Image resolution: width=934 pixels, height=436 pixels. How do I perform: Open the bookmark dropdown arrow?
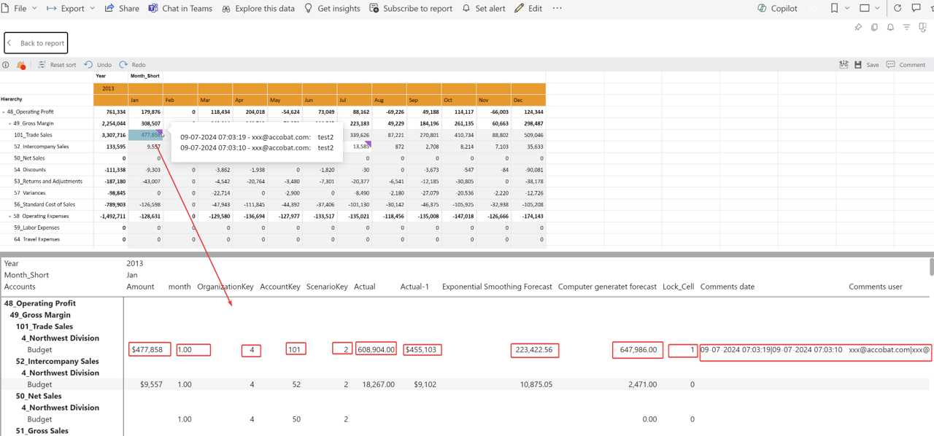click(847, 9)
